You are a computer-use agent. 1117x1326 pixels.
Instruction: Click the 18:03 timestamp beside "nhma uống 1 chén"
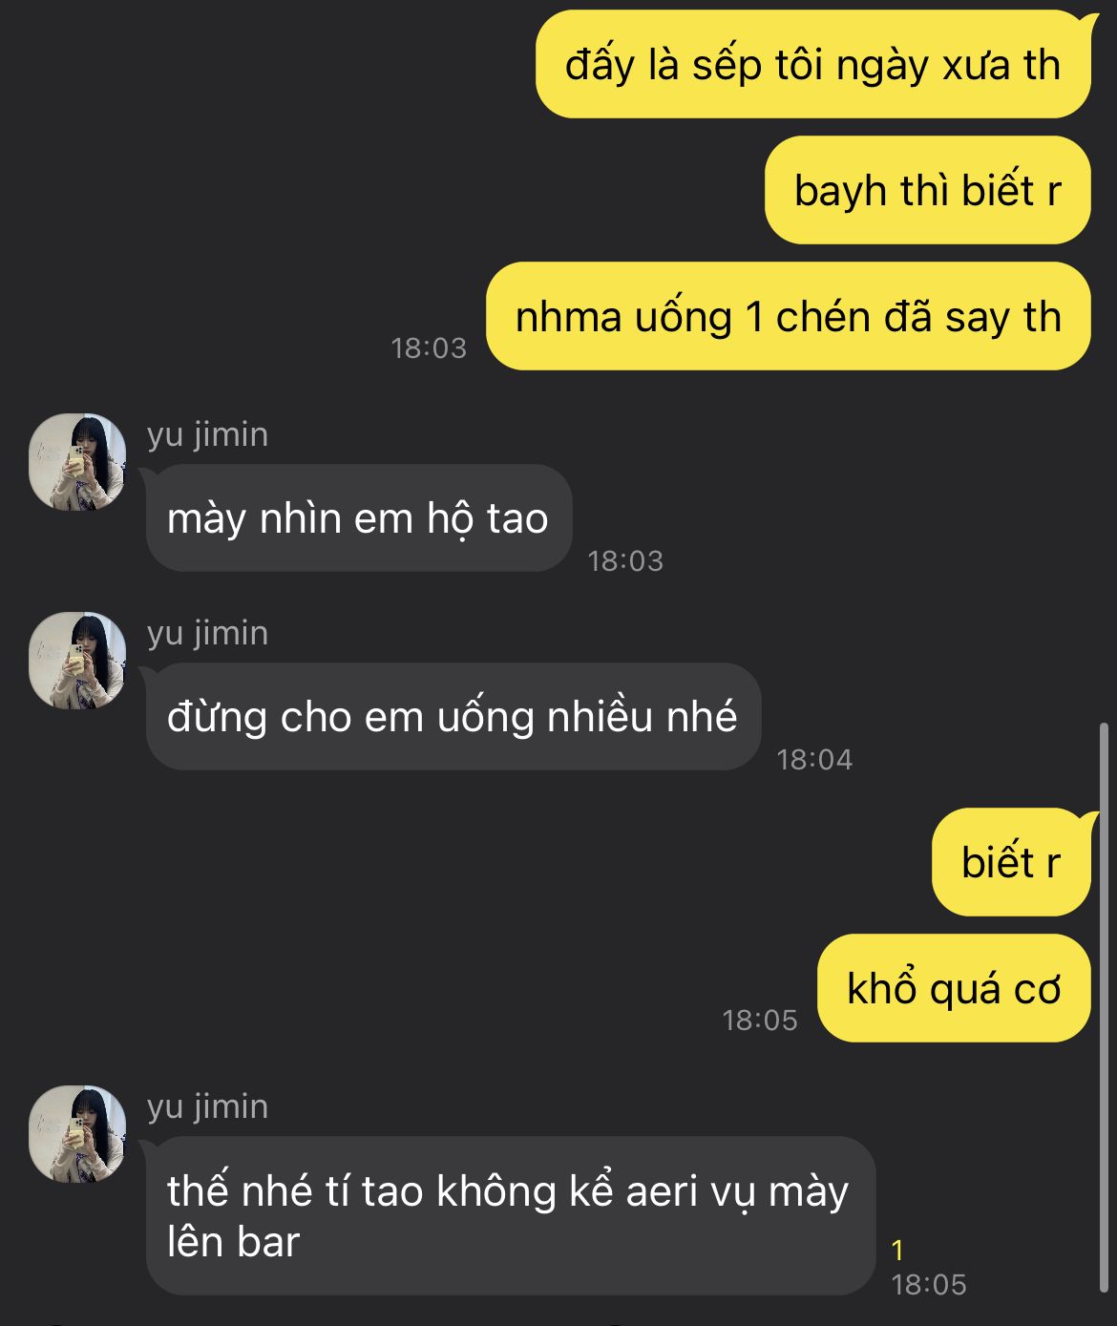[x=429, y=348]
